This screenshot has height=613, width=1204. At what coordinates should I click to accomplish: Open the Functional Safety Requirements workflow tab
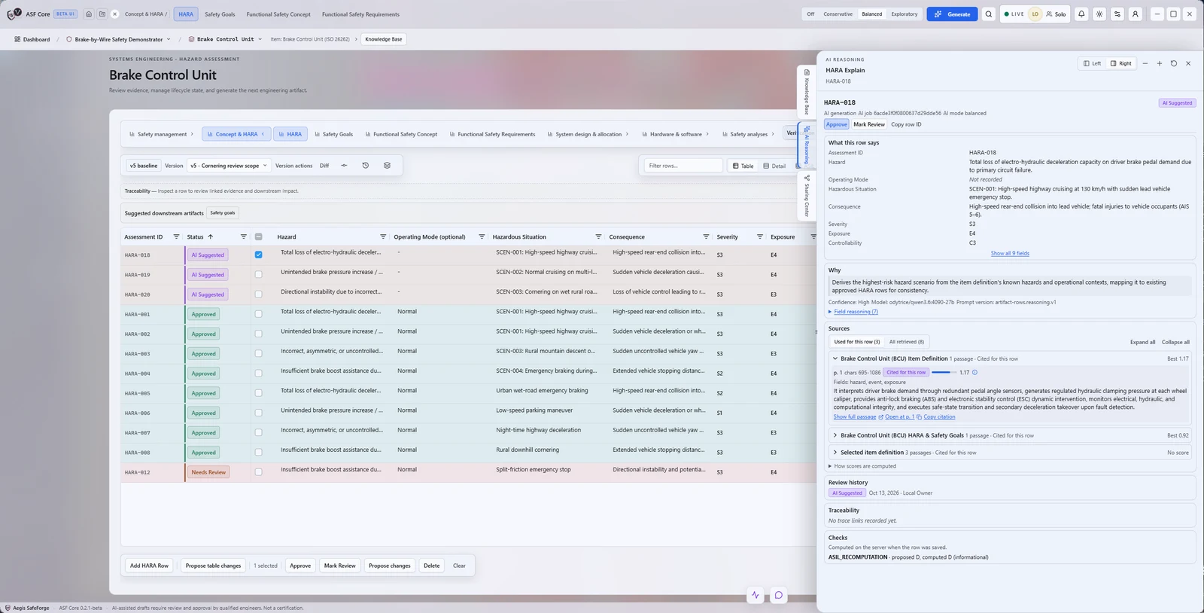click(492, 134)
